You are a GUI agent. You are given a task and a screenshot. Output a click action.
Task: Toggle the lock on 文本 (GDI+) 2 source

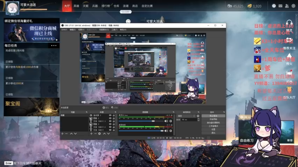114,127
